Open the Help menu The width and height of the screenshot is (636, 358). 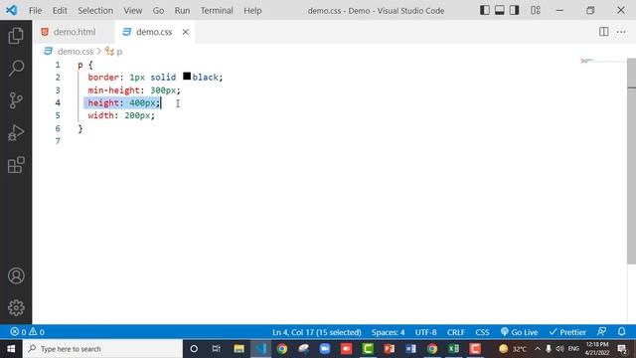[x=252, y=11]
